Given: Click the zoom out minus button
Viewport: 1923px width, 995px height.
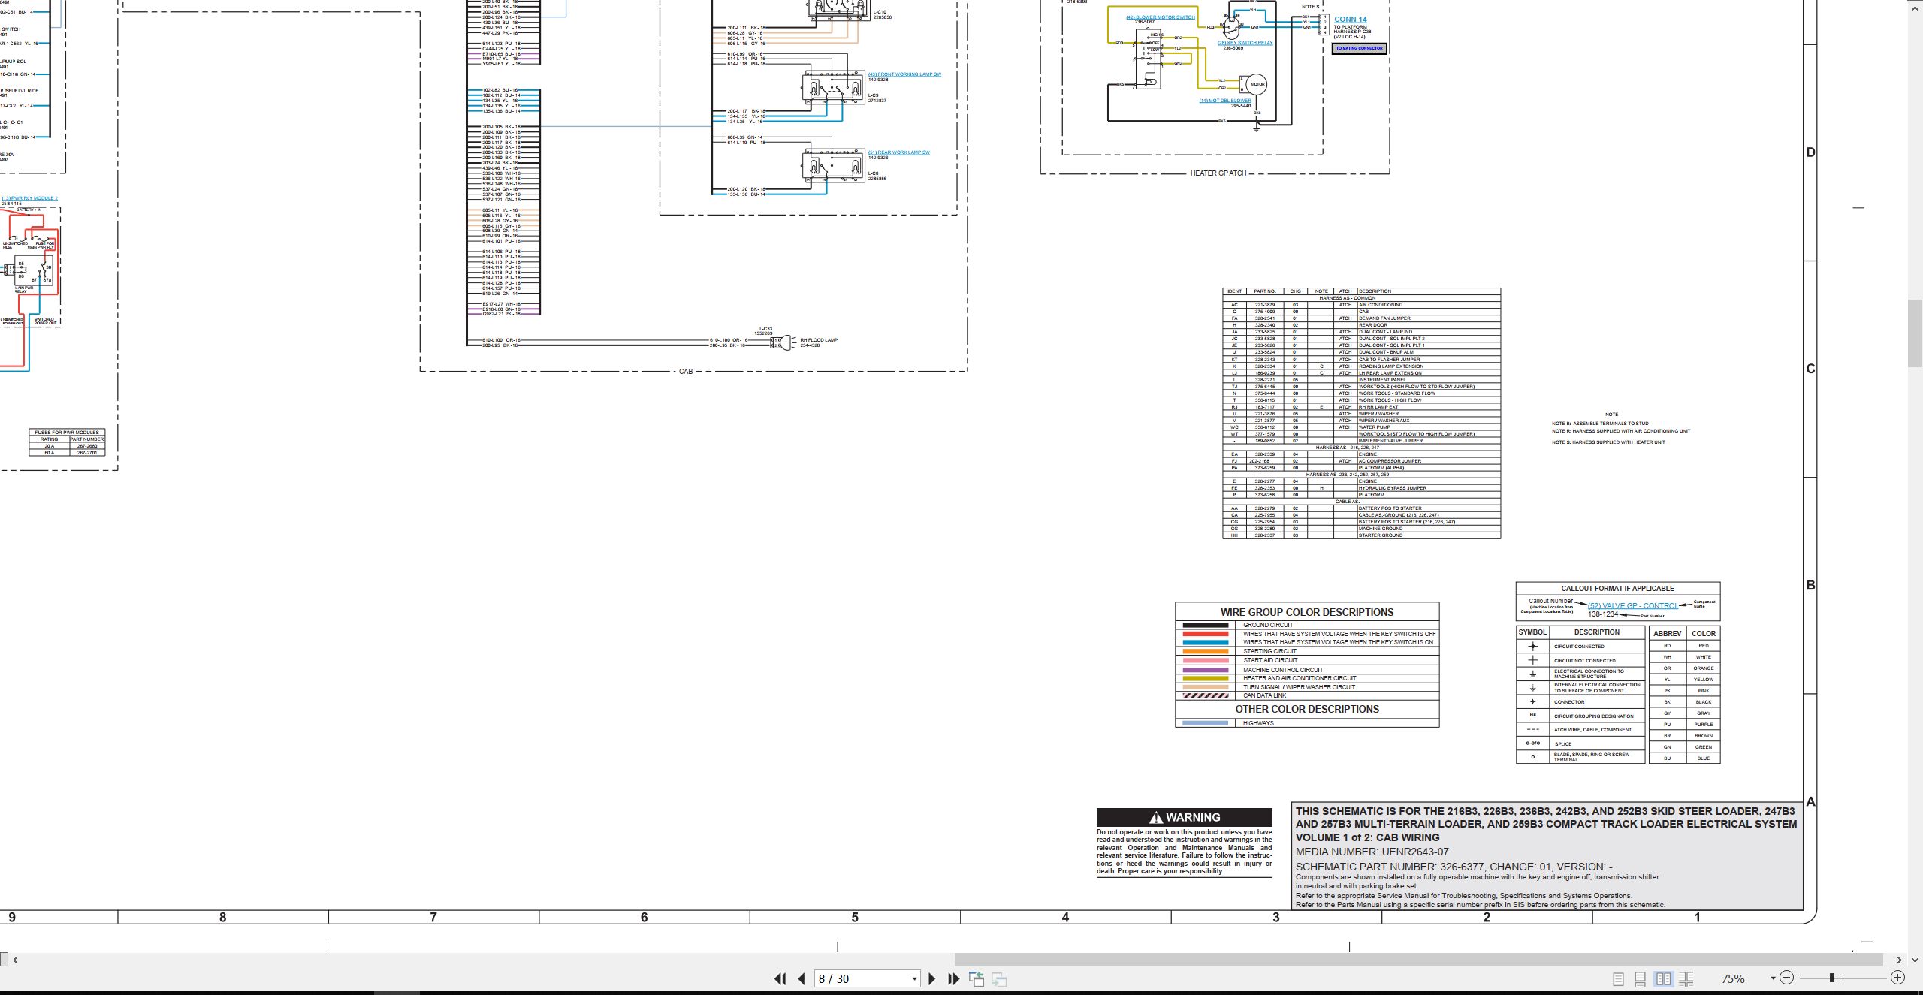Looking at the screenshot, I should tap(1787, 978).
